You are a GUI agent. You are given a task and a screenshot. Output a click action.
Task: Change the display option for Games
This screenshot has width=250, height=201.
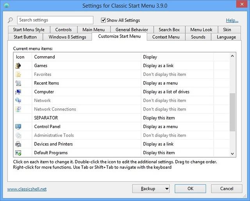click(x=177, y=66)
